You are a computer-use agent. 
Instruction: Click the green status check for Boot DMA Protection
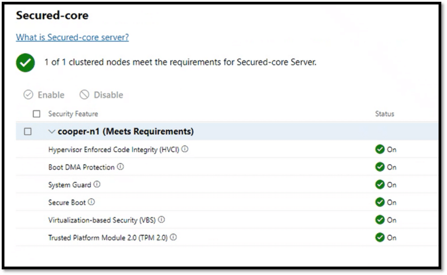tap(379, 167)
